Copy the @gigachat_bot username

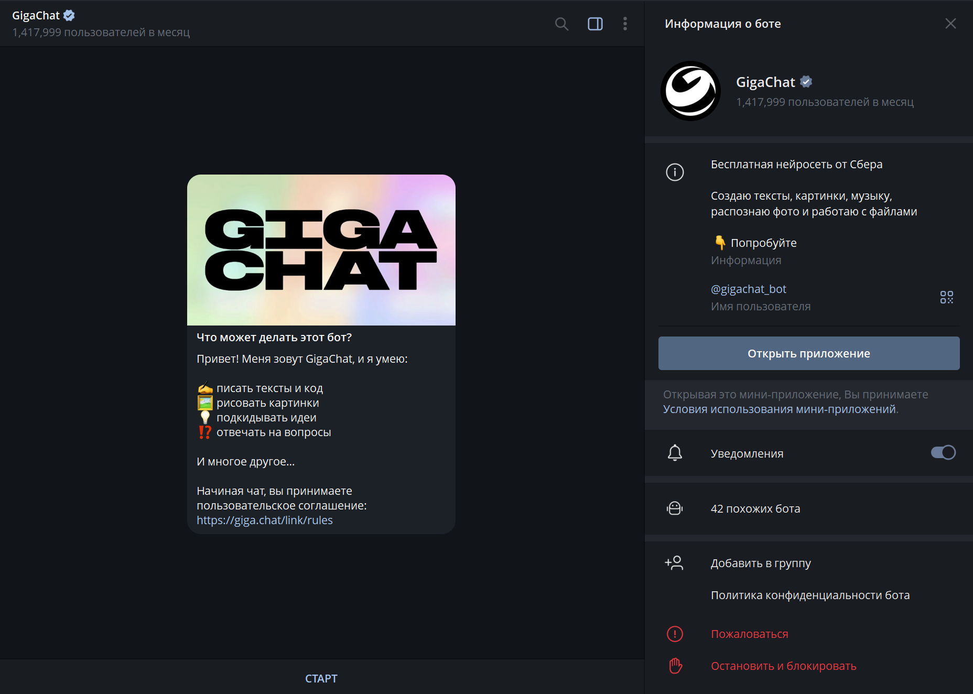point(748,289)
